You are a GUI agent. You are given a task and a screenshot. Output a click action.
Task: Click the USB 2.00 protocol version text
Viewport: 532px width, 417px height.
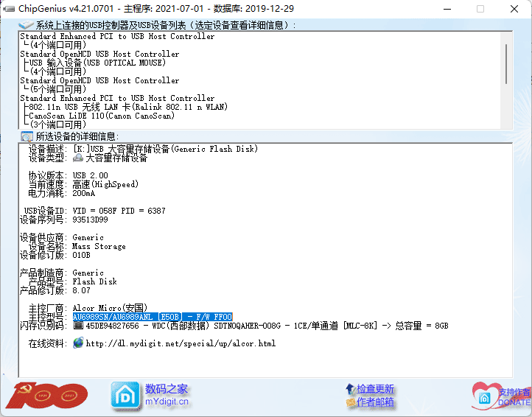pos(90,176)
